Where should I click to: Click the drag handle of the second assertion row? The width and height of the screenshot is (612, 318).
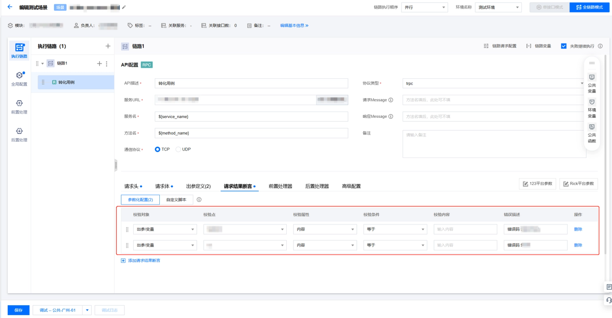(127, 245)
